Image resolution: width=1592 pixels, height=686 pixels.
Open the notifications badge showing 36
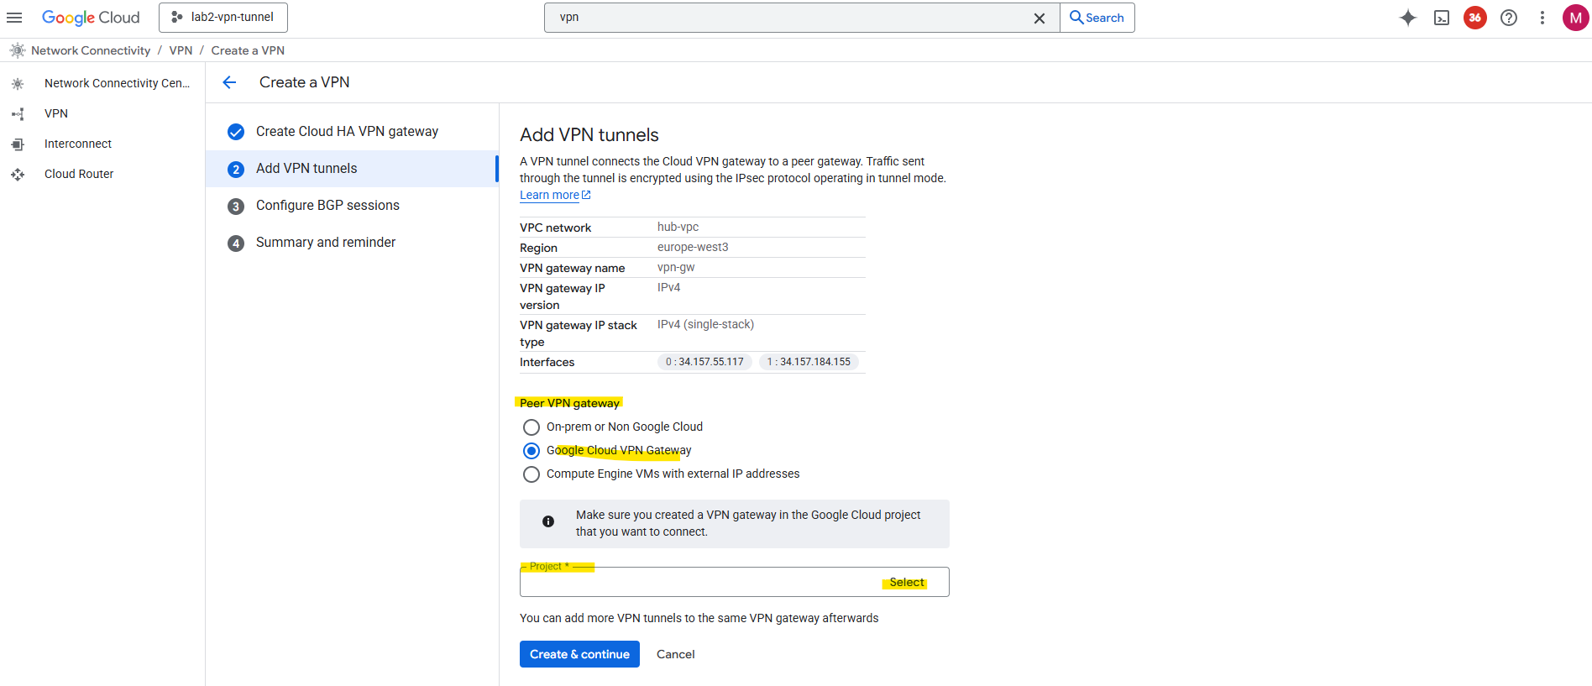tap(1475, 18)
